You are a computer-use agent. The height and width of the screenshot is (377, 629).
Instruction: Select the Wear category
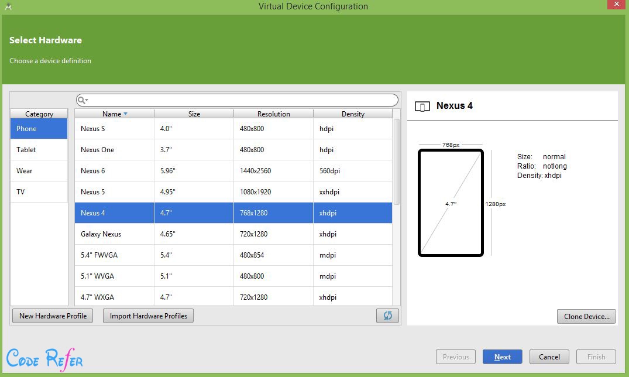click(x=39, y=171)
